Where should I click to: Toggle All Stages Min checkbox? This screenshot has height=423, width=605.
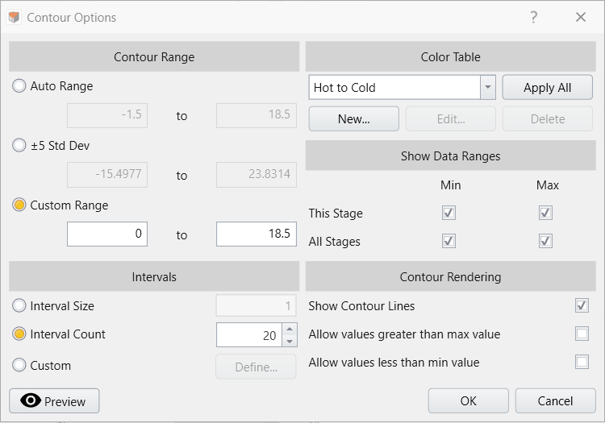tap(449, 241)
